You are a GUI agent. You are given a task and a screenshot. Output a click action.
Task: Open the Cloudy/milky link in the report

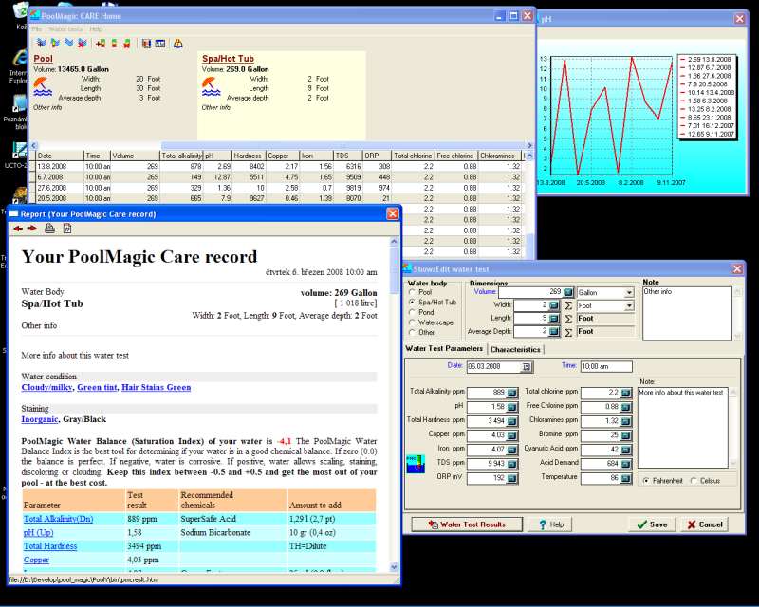pos(46,387)
